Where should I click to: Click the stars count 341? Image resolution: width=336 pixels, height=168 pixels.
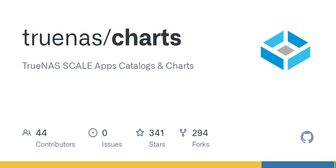(157, 133)
